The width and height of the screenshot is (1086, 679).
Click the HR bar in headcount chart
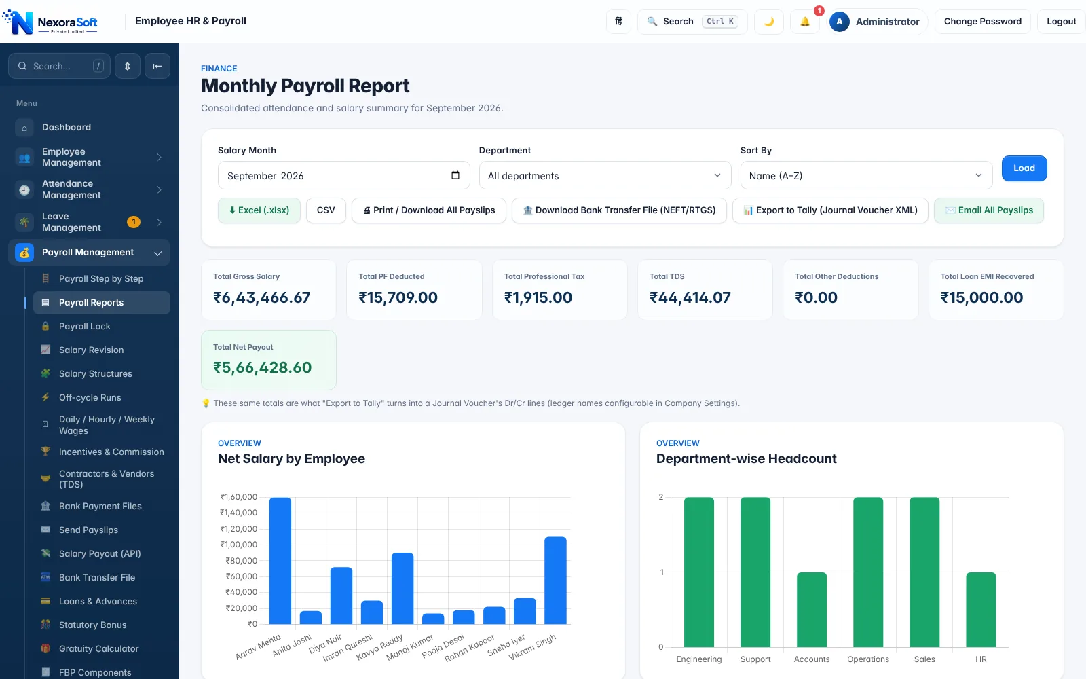point(981,610)
